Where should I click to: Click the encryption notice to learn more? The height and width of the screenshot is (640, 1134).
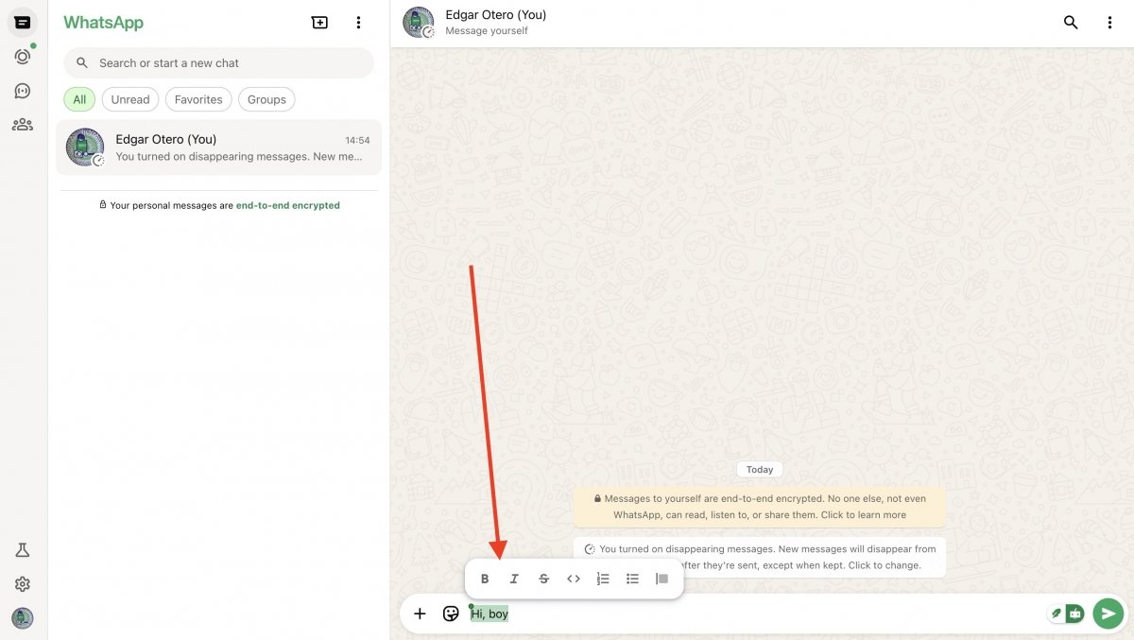760,507
